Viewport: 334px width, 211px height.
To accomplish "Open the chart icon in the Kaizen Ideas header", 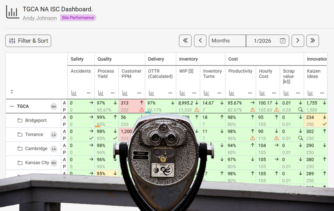I will (x=310, y=93).
